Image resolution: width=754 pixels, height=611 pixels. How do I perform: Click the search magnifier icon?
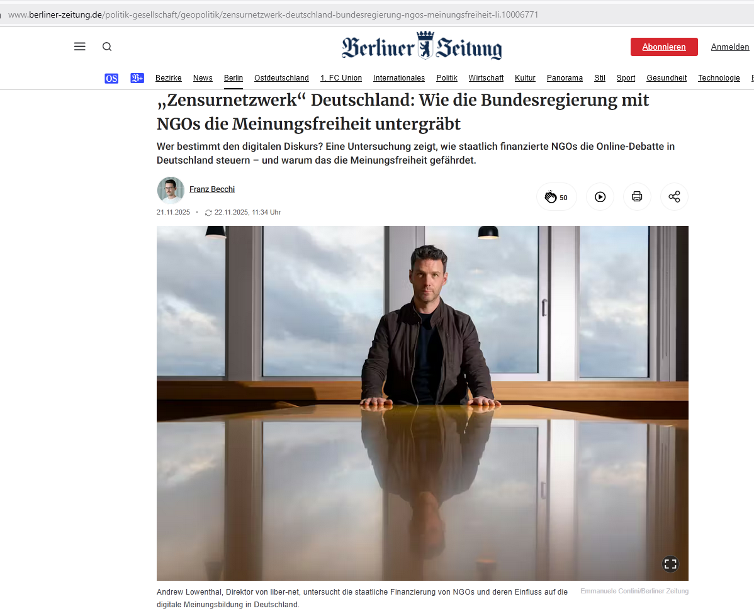[x=107, y=47]
